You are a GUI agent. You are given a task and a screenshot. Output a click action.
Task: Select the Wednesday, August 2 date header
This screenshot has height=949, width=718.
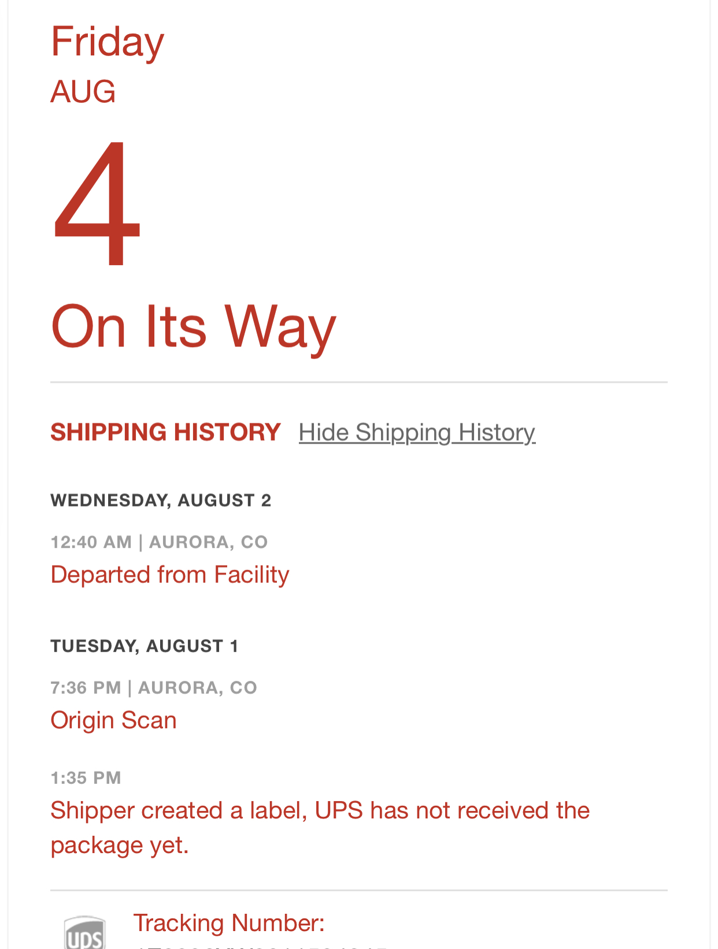161,500
